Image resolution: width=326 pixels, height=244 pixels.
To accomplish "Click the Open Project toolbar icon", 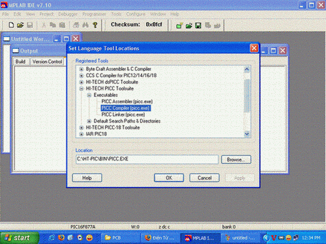I will tap(189, 25).
